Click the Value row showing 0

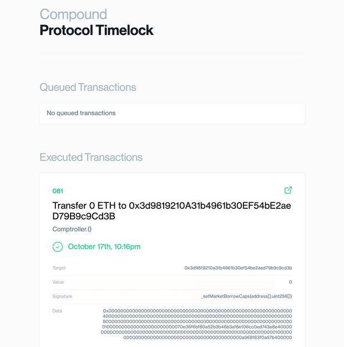click(172, 282)
